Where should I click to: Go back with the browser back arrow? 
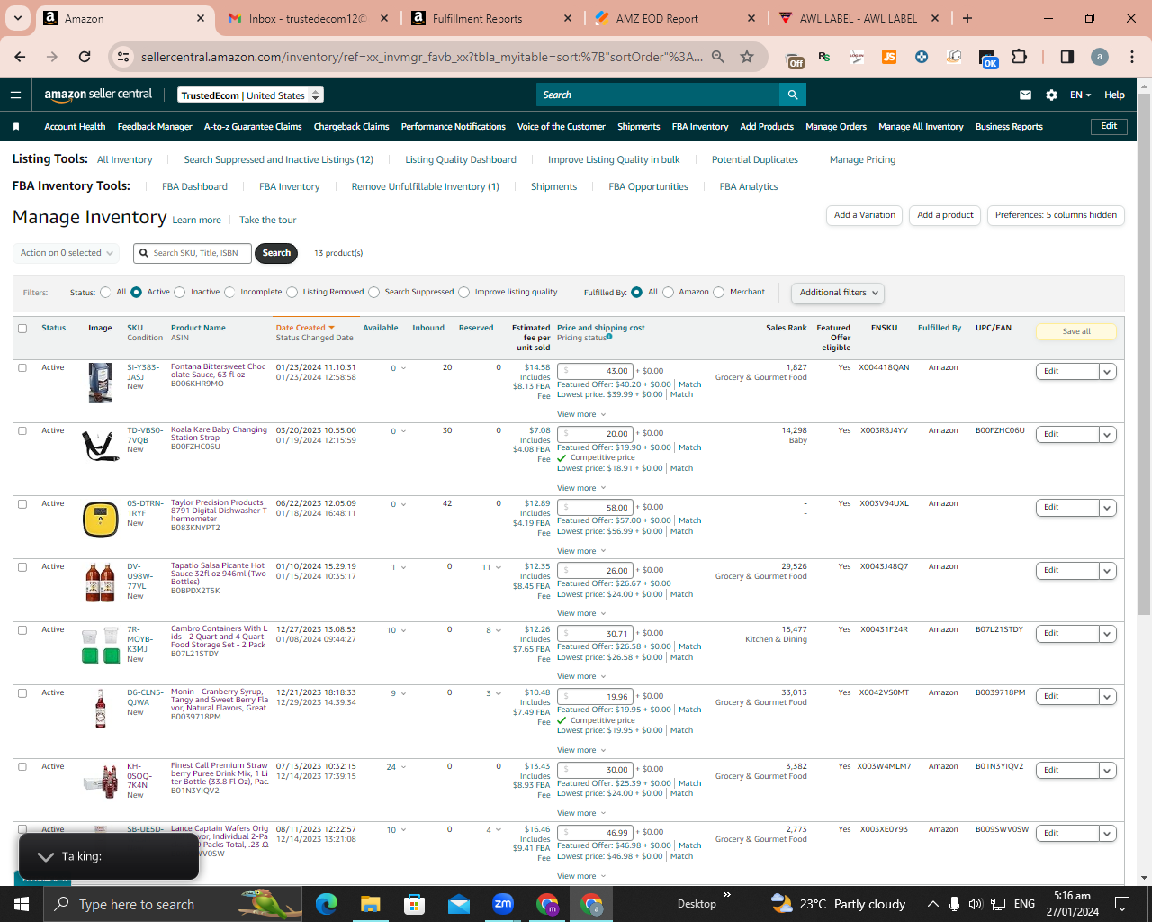pyautogui.click(x=20, y=57)
